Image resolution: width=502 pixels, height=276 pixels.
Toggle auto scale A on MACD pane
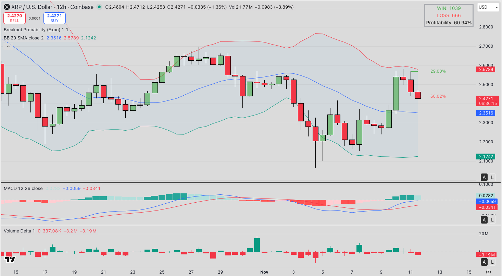click(x=484, y=220)
